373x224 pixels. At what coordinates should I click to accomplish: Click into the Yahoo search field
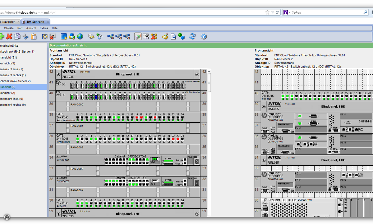pos(327,12)
